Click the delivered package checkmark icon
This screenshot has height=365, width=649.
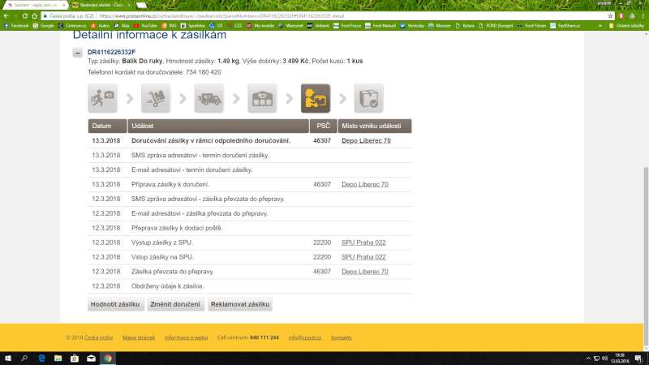(368, 99)
